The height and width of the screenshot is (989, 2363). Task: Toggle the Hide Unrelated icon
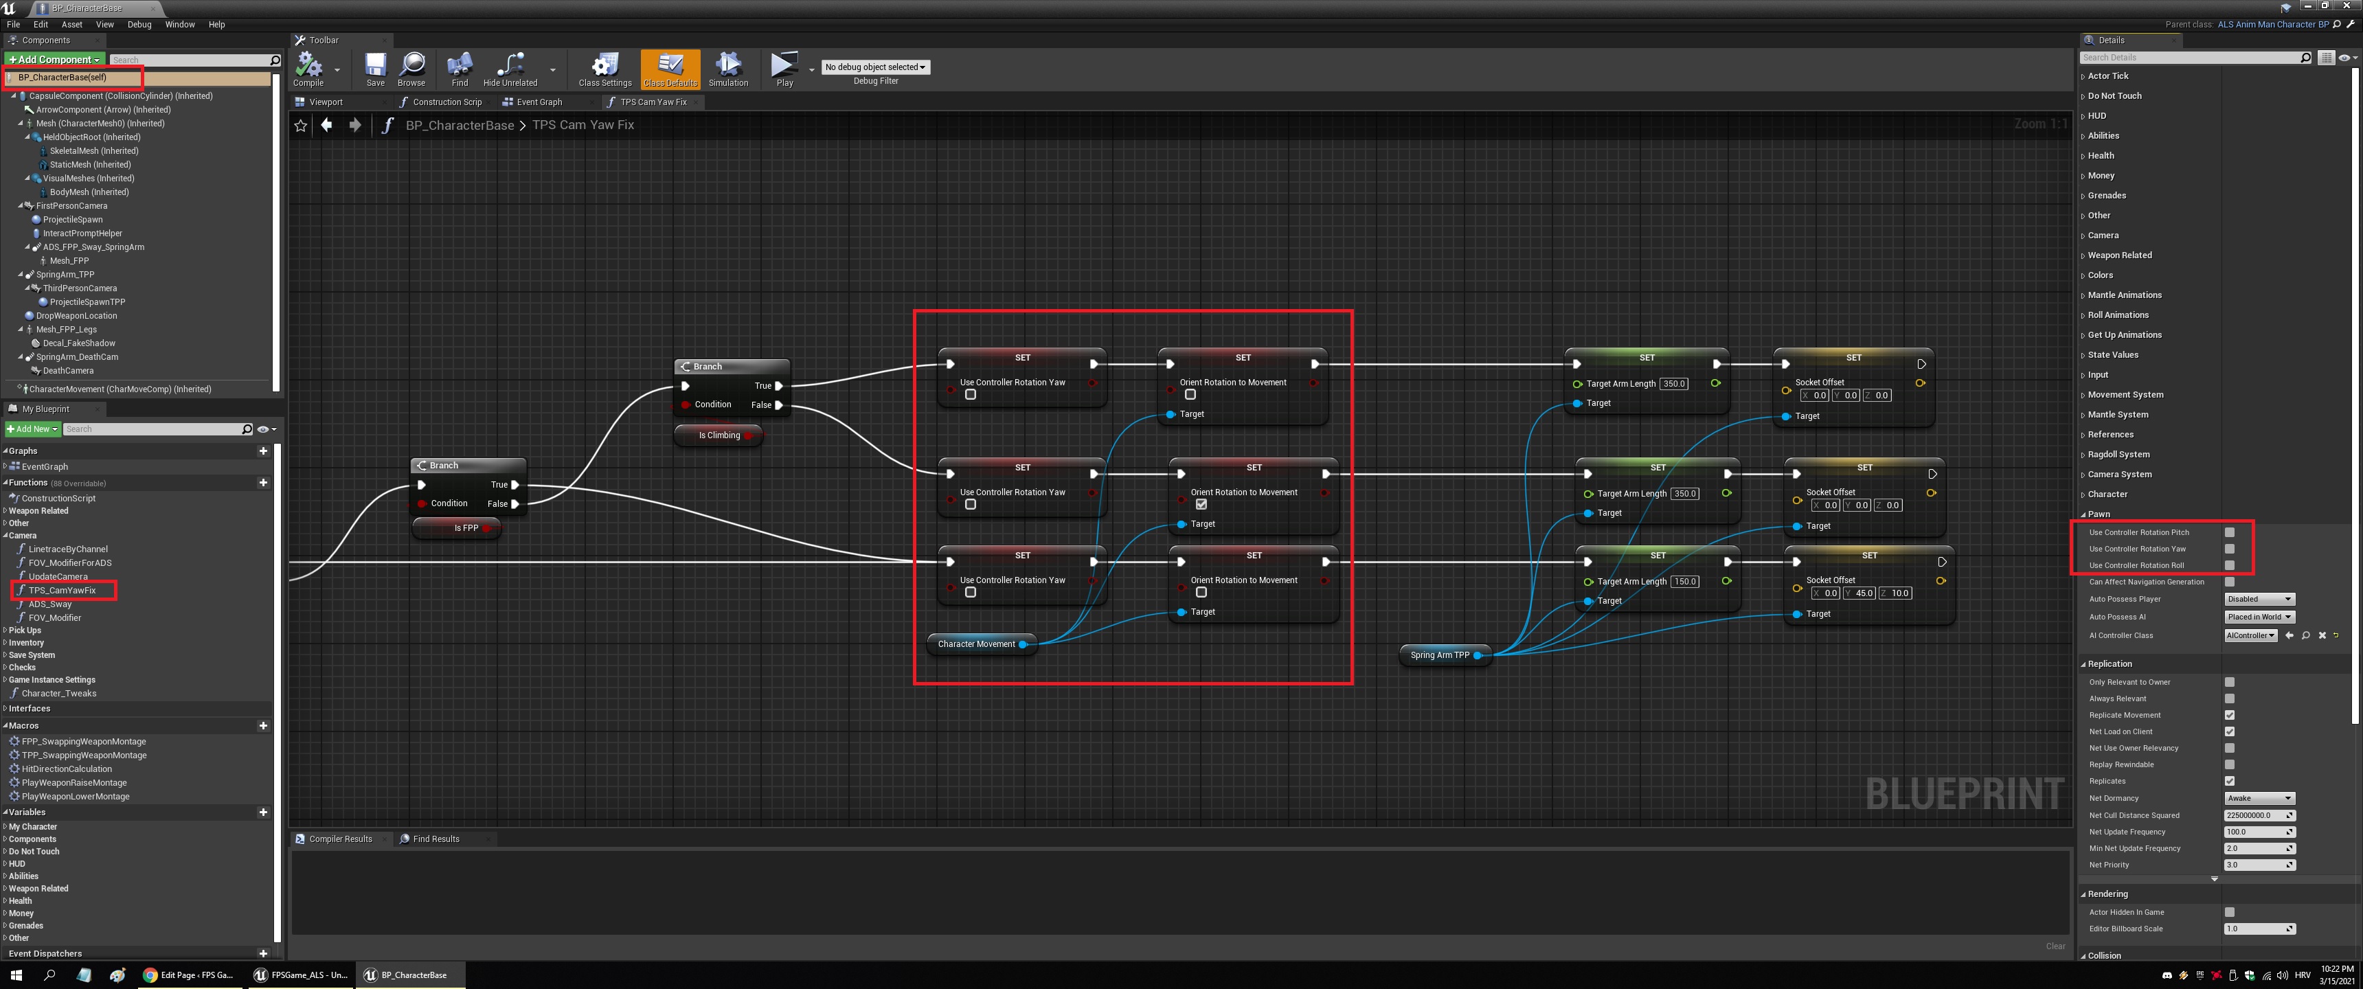pos(510,65)
